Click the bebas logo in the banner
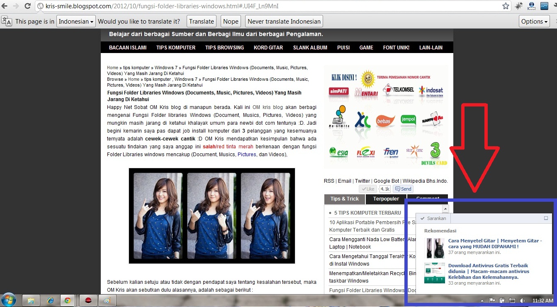The image size is (557, 307). coord(385,120)
